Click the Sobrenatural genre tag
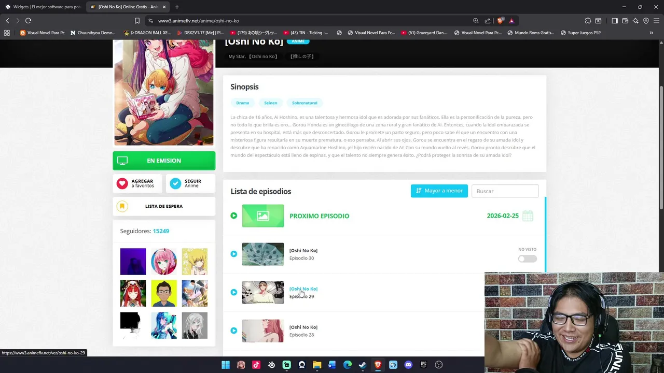This screenshot has width=664, height=373. tap(305, 103)
